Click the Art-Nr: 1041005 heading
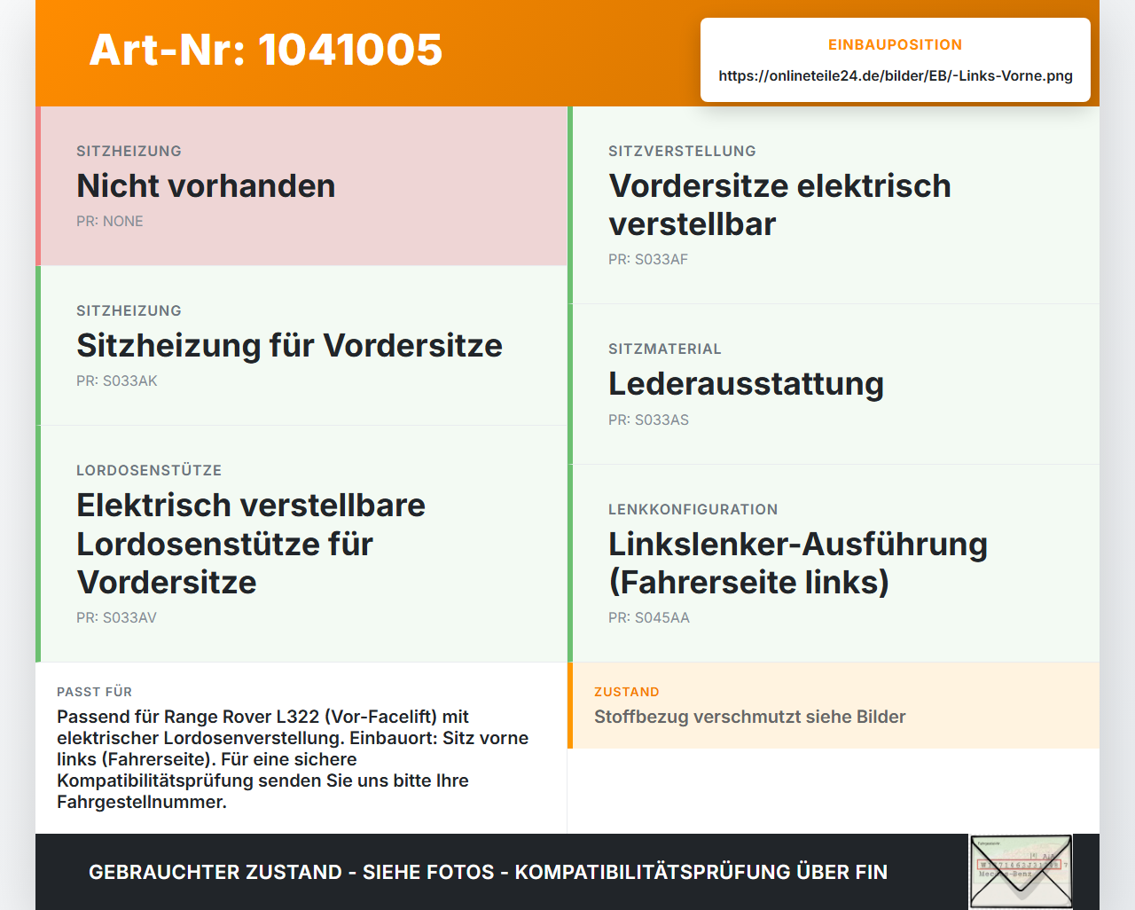This screenshot has width=1135, height=910. pyautogui.click(x=266, y=50)
